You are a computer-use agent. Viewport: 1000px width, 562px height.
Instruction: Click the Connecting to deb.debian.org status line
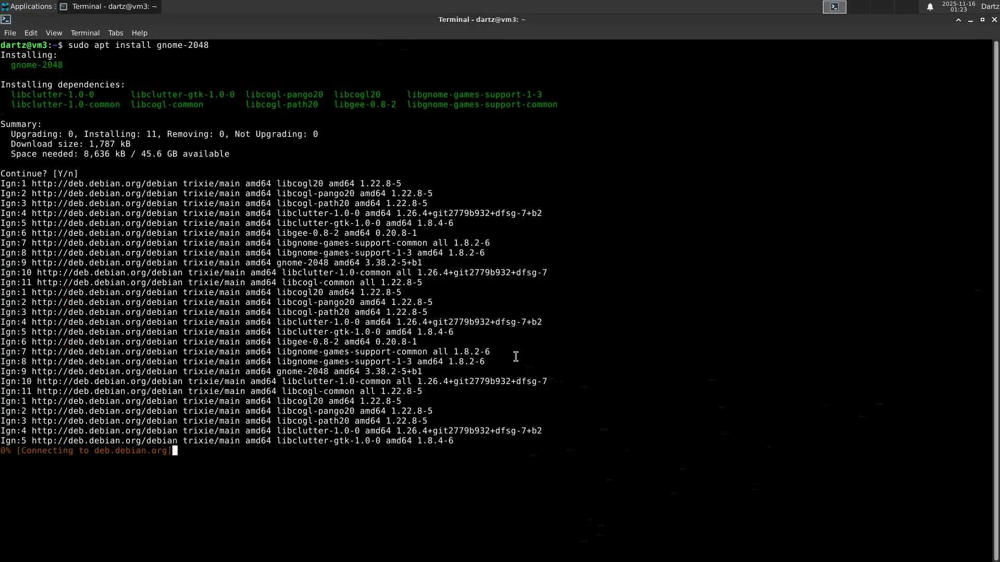point(86,451)
